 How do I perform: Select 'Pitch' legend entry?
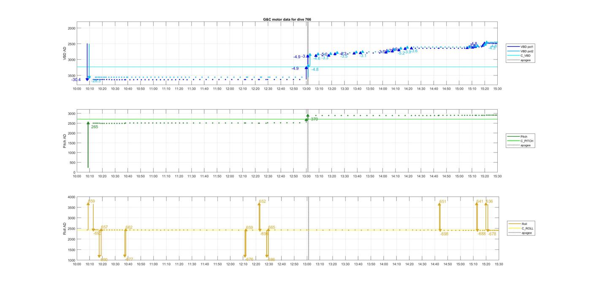[x=523, y=137]
